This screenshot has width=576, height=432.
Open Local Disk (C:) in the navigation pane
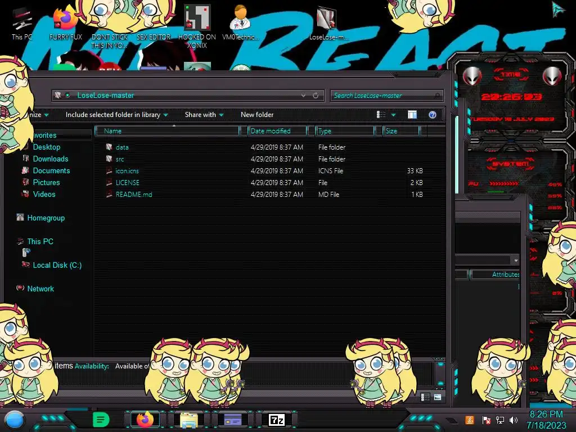tap(57, 265)
